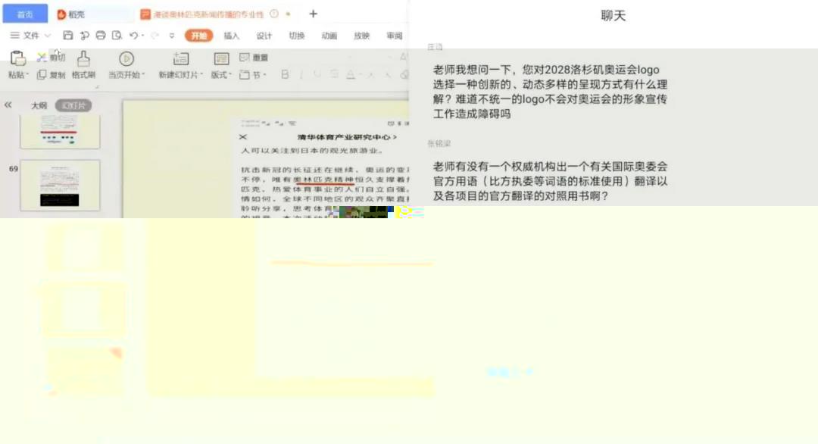
Task: Collapse the slide panel with double-chevron
Action: [x=8, y=105]
